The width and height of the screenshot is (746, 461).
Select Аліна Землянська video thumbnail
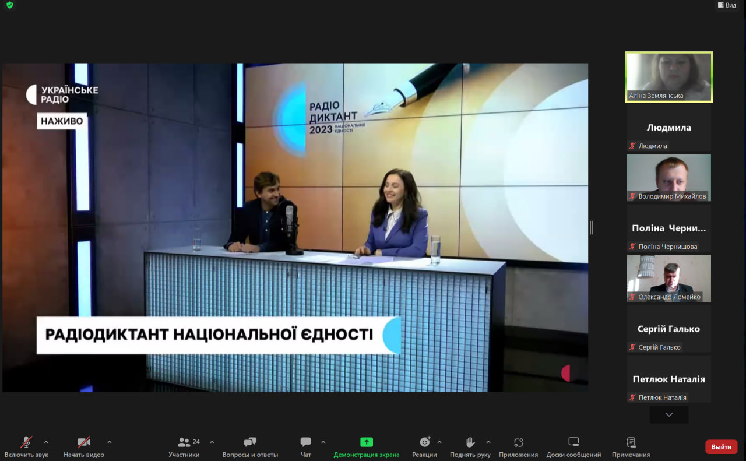pyautogui.click(x=669, y=77)
